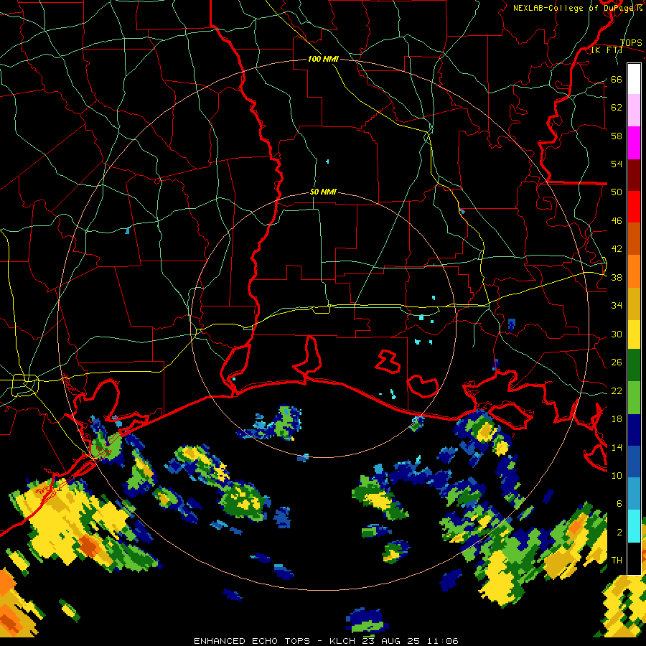Click the 42 value on the scale
Screen dimensions: 646x646
tap(617, 249)
